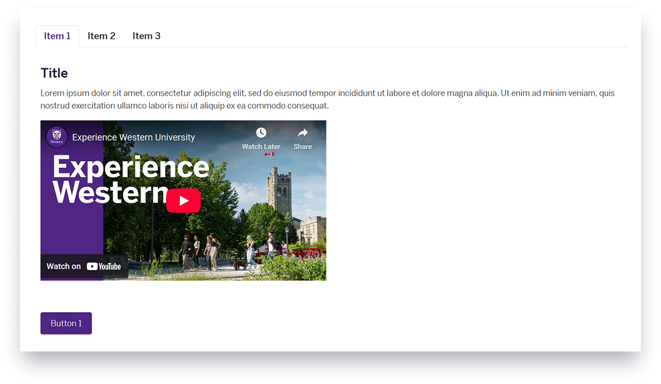Image resolution: width=661 pixels, height=384 pixels.
Task: Click Watch on YouTube link
Action: tap(84, 266)
